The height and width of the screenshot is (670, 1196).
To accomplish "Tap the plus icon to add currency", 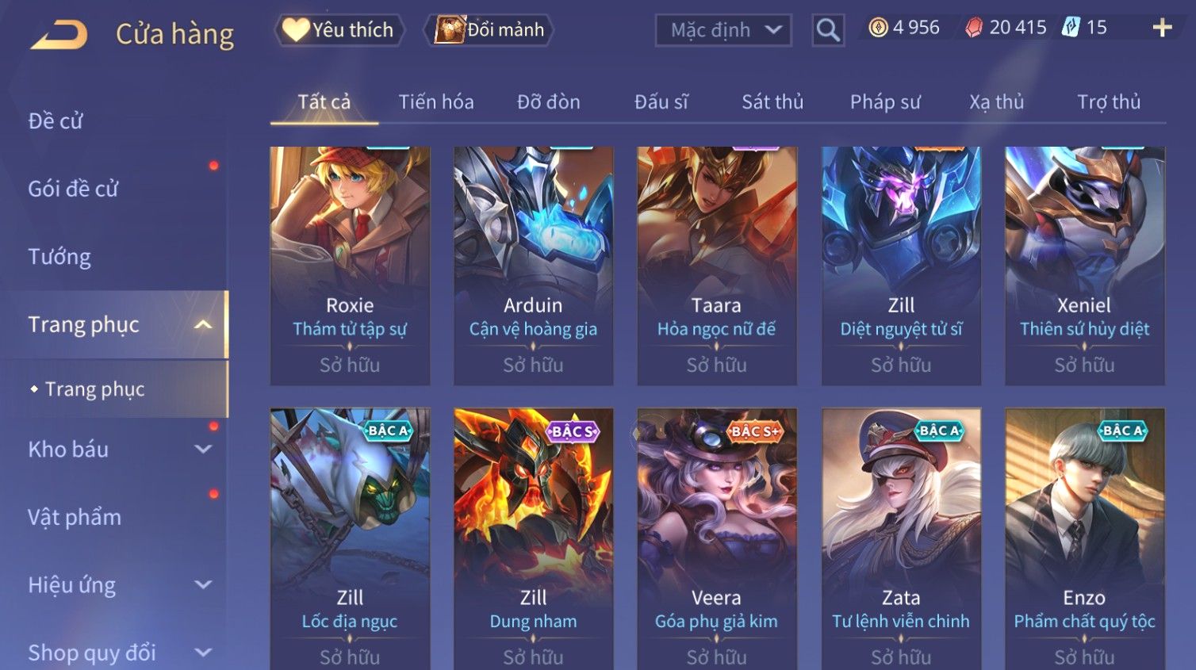I will tap(1162, 28).
